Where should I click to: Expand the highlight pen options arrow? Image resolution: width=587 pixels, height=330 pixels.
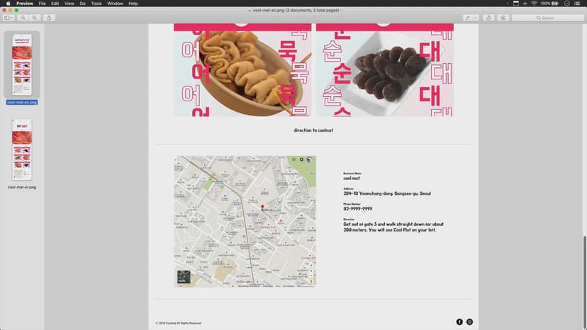click(476, 18)
